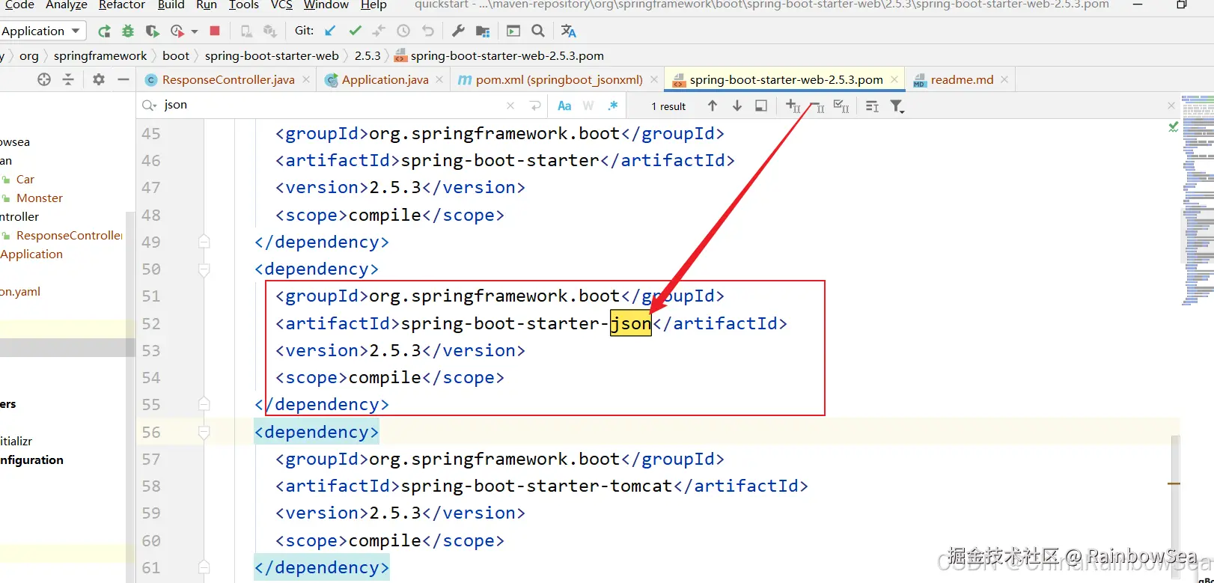Go to previous occurrence with up arrow

tap(713, 106)
